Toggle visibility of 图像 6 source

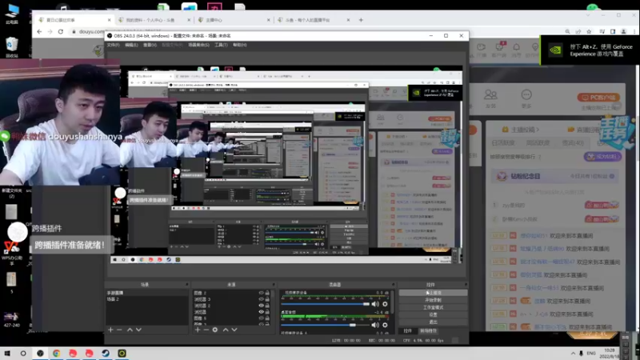click(x=261, y=318)
